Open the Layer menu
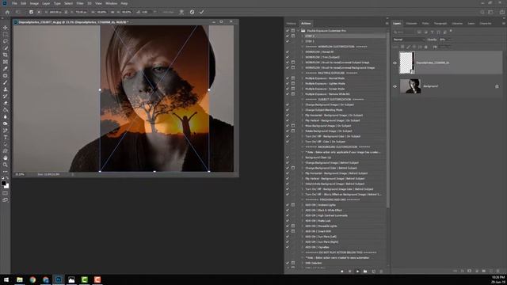This screenshot has width=507, height=285. [46, 3]
